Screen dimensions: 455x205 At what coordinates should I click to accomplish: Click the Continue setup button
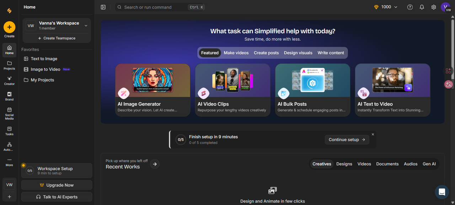pyautogui.click(x=347, y=139)
